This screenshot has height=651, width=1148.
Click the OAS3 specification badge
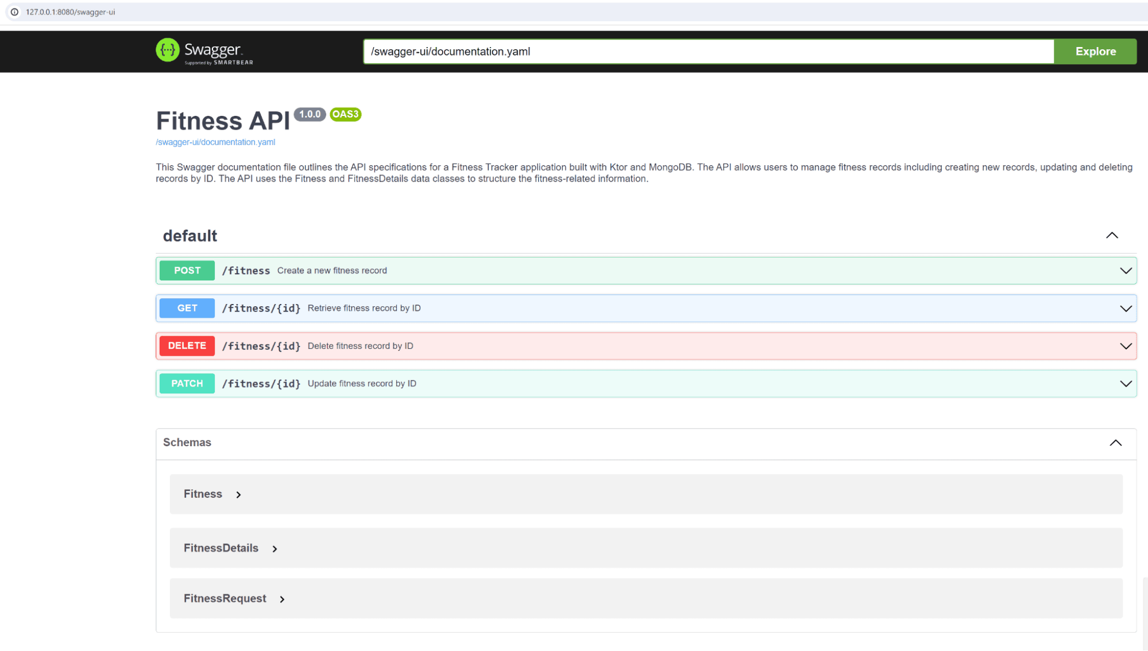click(x=345, y=115)
